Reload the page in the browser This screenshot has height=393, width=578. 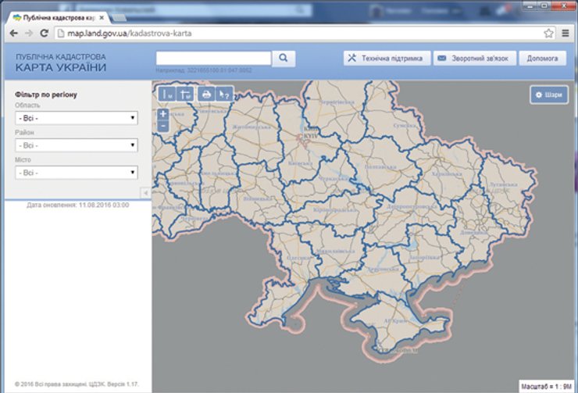[45, 34]
